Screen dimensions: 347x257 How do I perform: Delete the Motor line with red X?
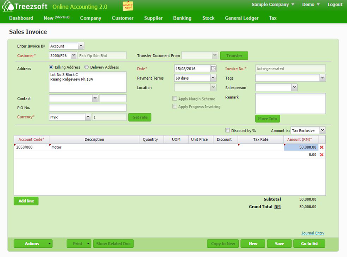click(322, 147)
